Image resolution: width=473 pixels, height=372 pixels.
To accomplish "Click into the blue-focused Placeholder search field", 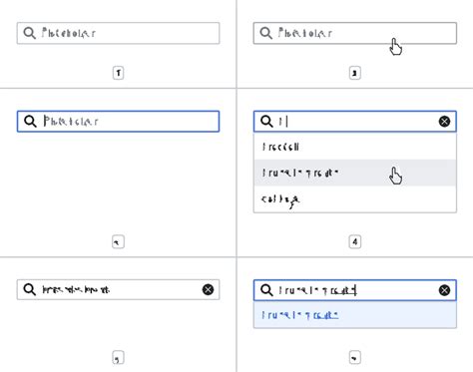I will tap(118, 122).
